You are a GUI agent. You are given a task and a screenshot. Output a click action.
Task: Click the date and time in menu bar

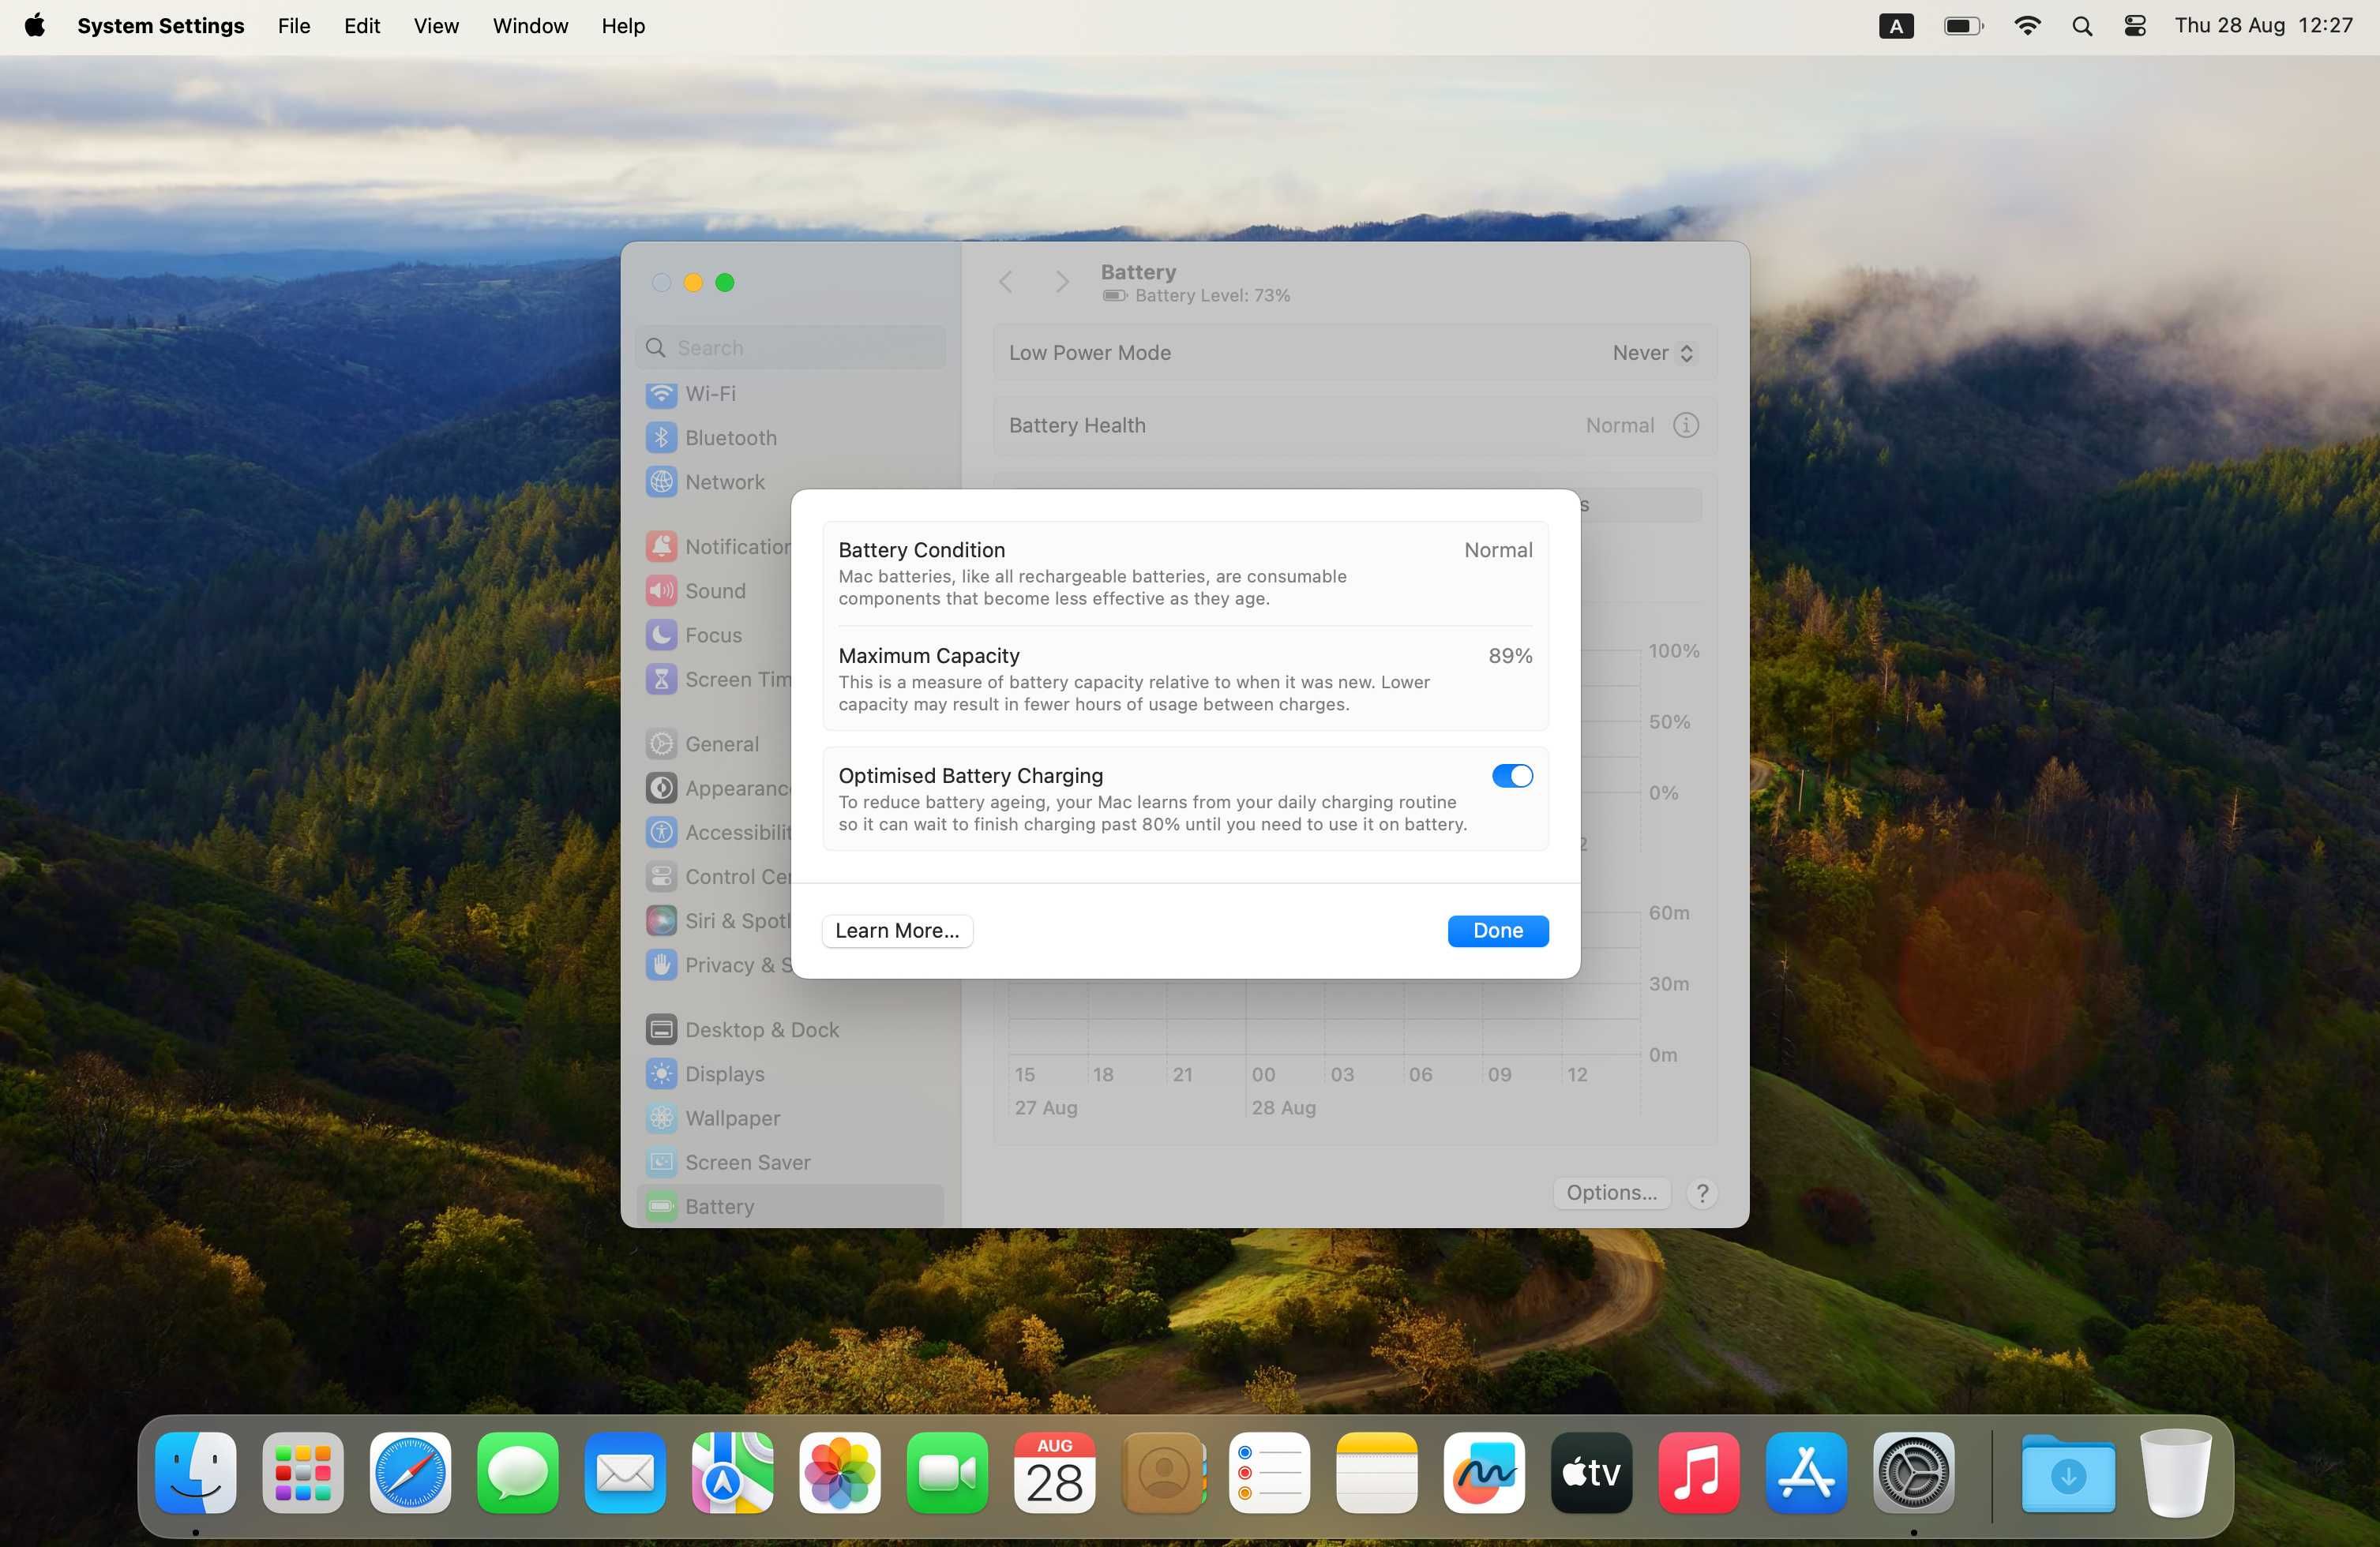tap(2263, 26)
